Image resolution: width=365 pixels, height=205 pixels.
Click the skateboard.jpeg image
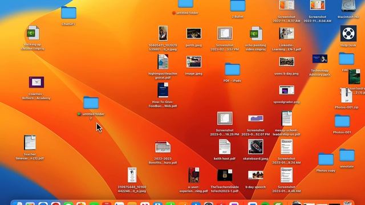(255, 147)
